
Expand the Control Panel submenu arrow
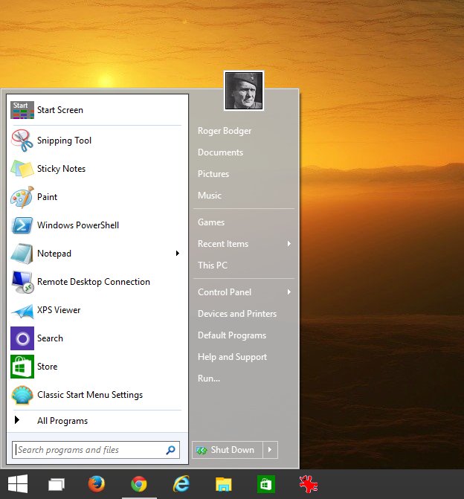point(289,292)
